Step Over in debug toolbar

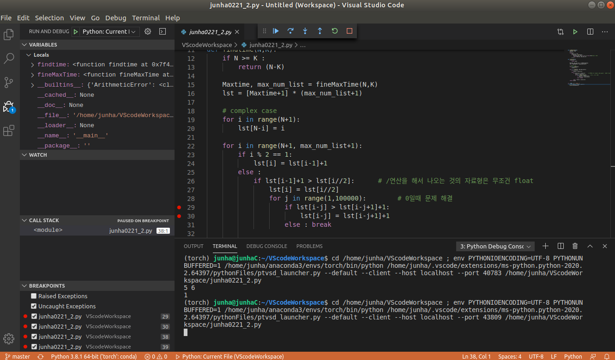[x=290, y=31]
